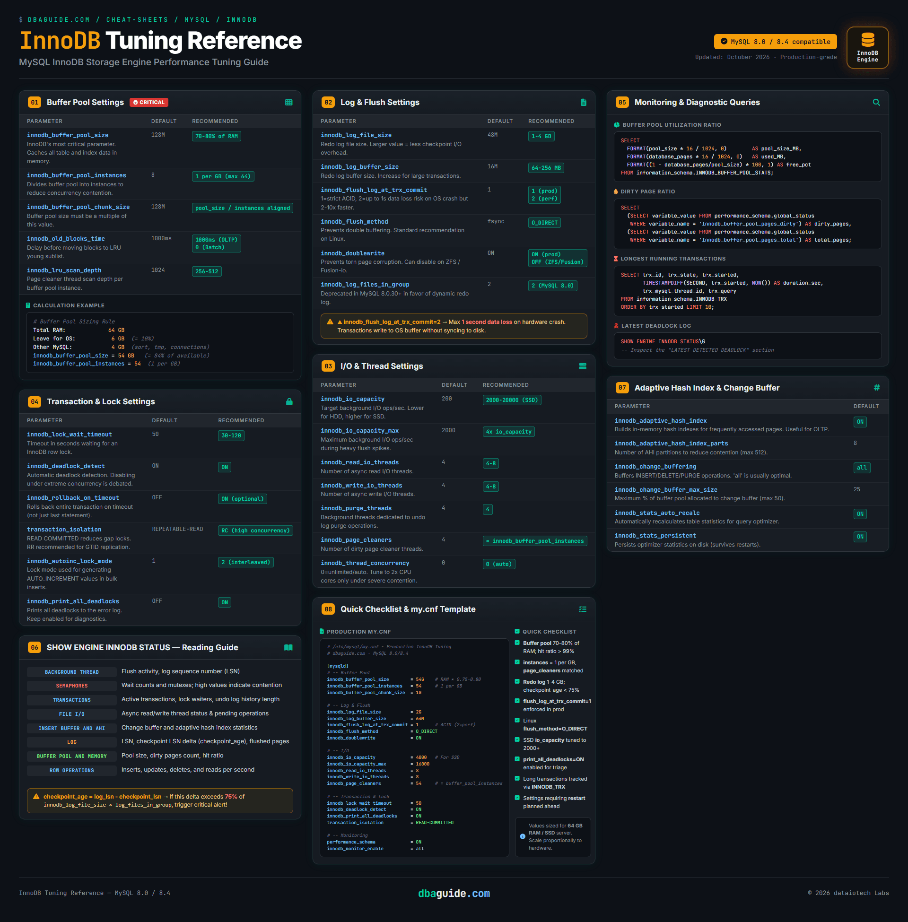Screen dimensions: 908x922
Task: Click the red CRITICAL badge
Action: [149, 103]
